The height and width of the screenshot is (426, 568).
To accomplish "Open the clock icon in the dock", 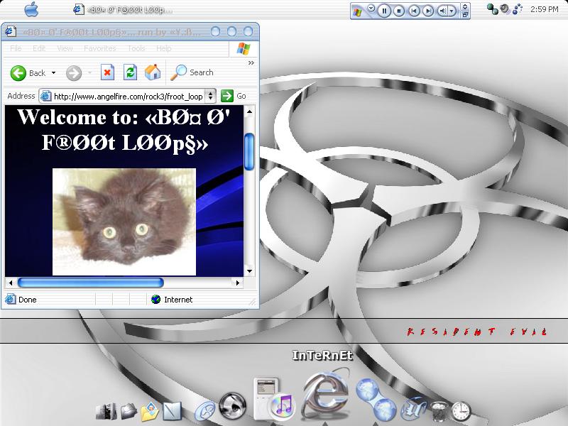I will [x=461, y=410].
